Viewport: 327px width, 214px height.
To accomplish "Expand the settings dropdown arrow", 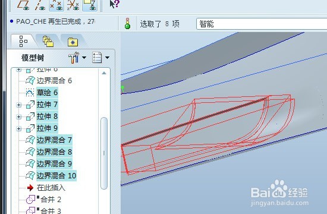I will click(84, 58).
